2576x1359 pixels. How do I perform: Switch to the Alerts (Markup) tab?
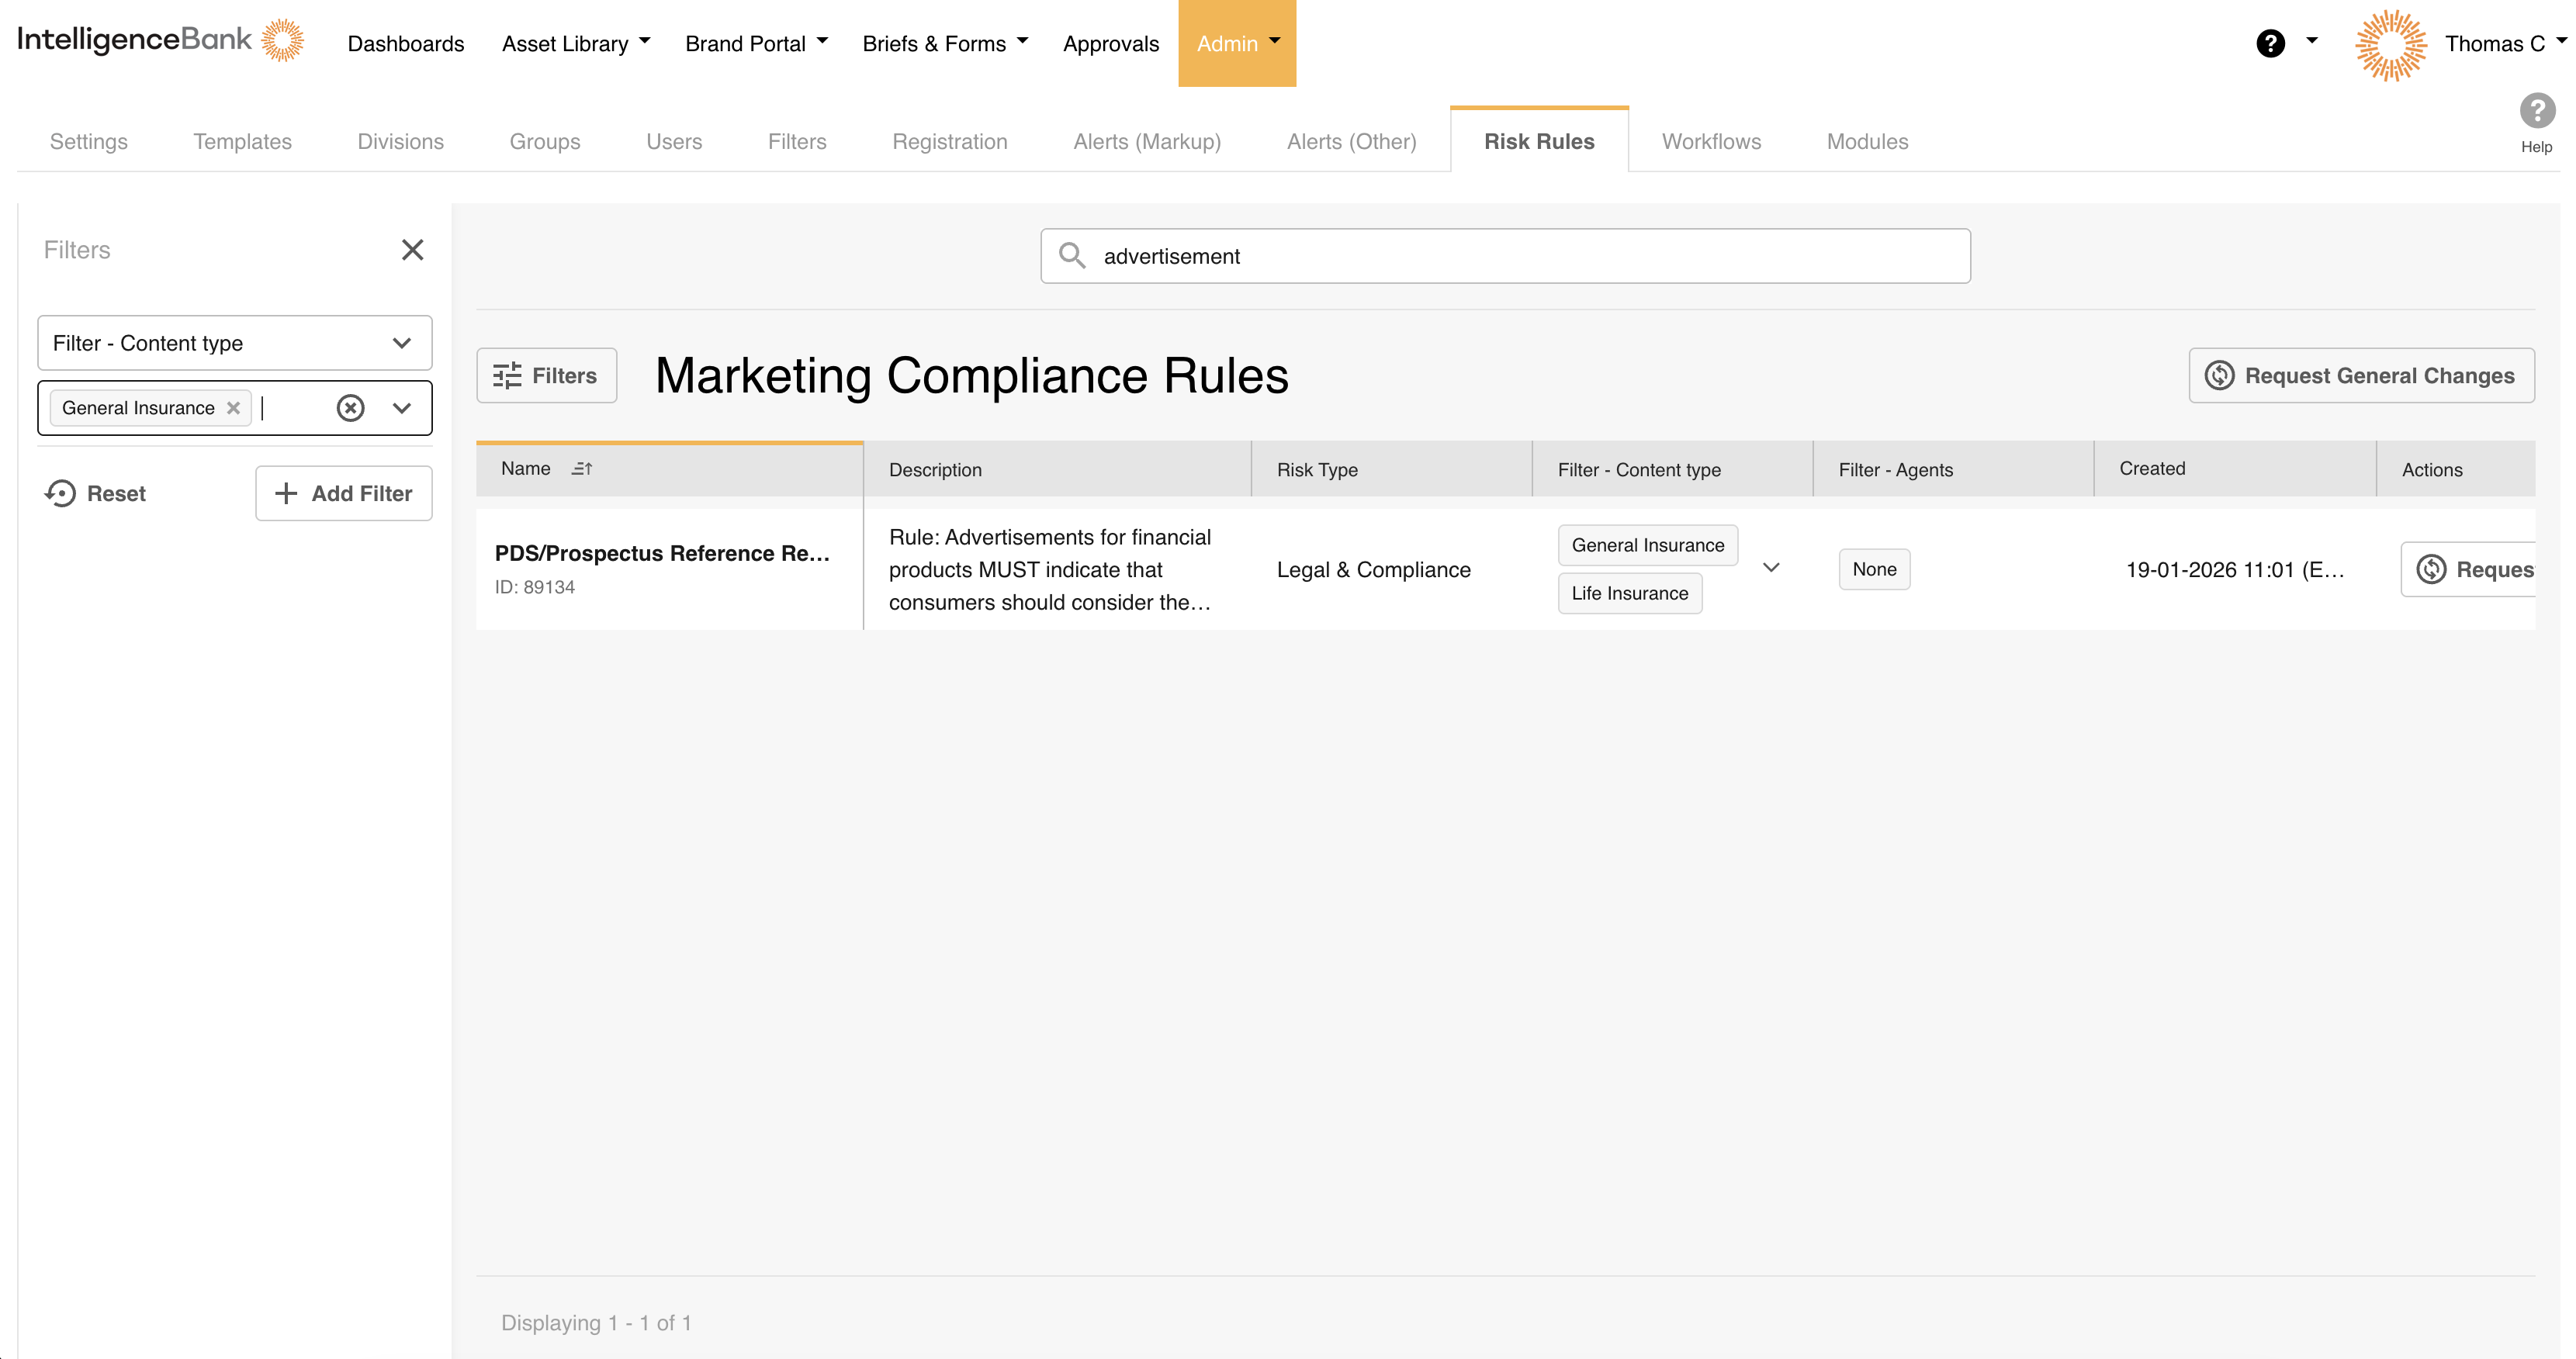[1147, 141]
